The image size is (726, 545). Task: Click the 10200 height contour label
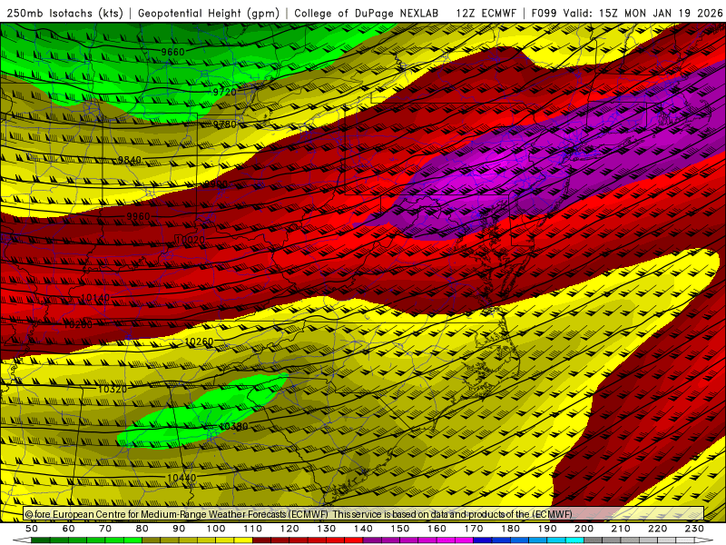tap(77, 324)
